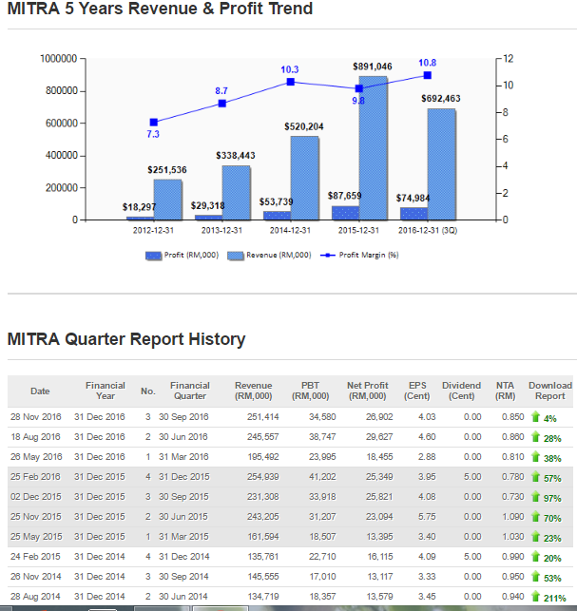Click the PBT value 41,202
This screenshot has height=611, width=577.
(322, 477)
